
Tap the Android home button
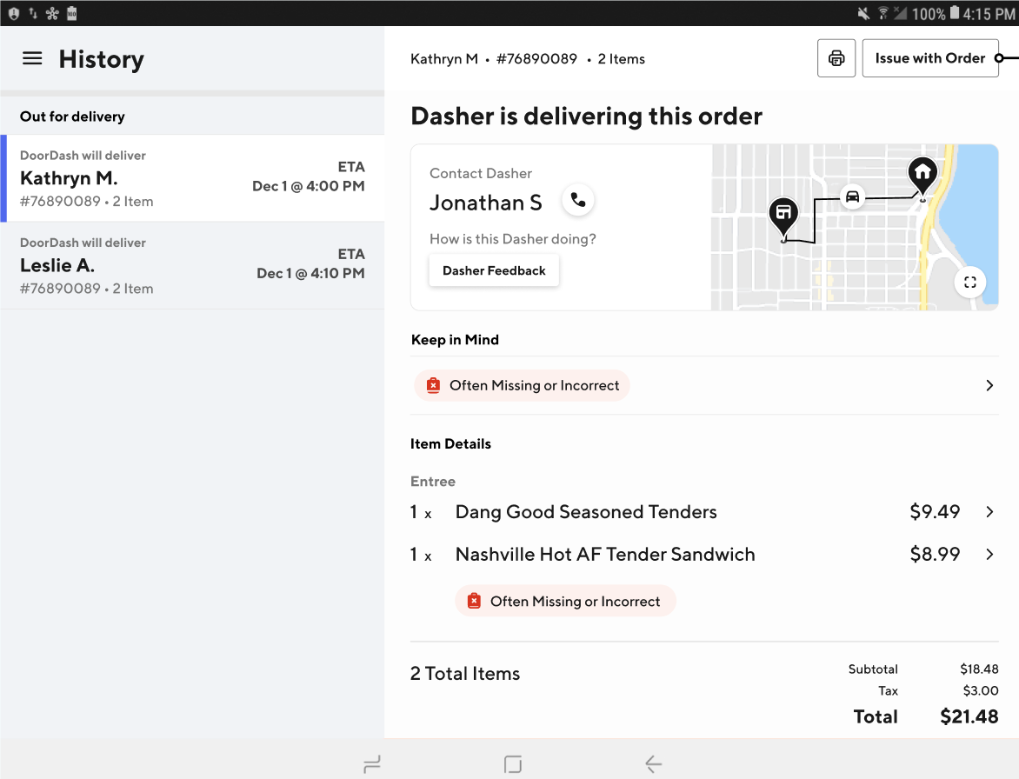pyautogui.click(x=513, y=764)
